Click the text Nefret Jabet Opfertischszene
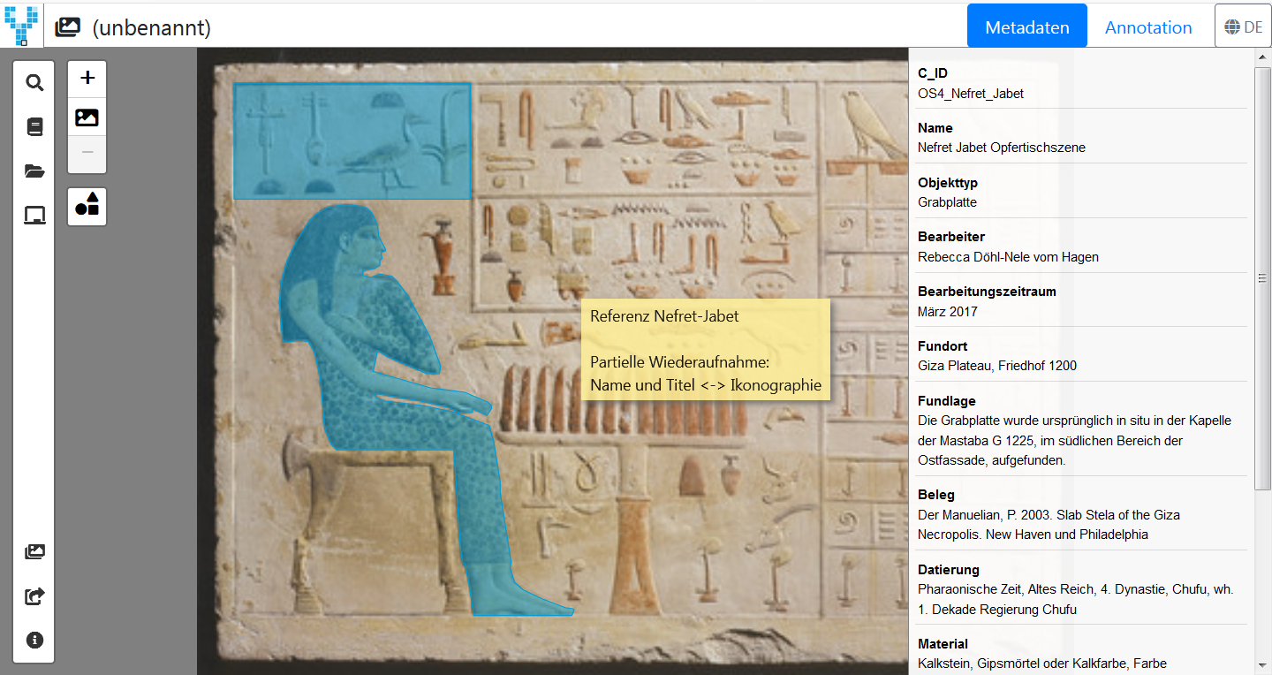The height and width of the screenshot is (675, 1272). pyautogui.click(x=1002, y=148)
